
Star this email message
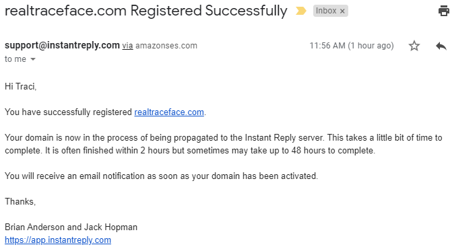point(414,46)
